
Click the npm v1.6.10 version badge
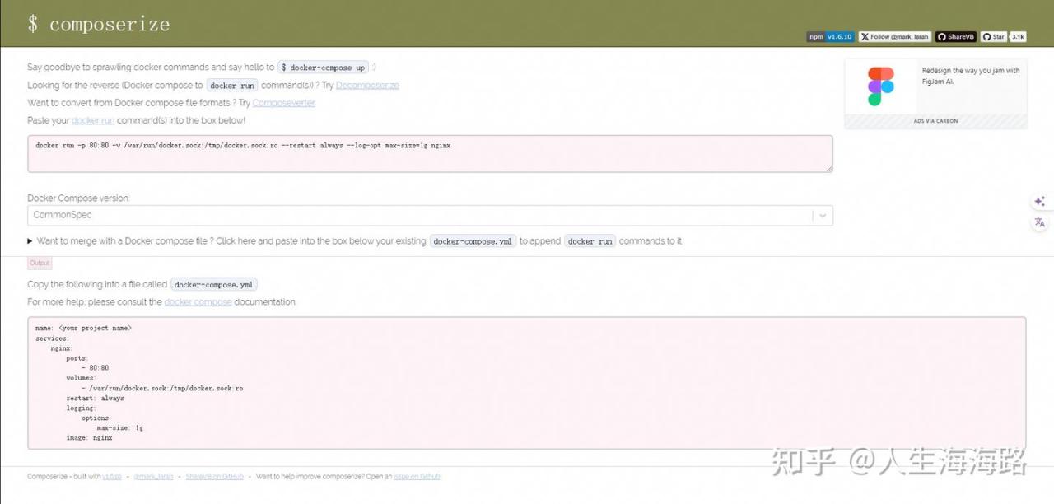(x=830, y=37)
